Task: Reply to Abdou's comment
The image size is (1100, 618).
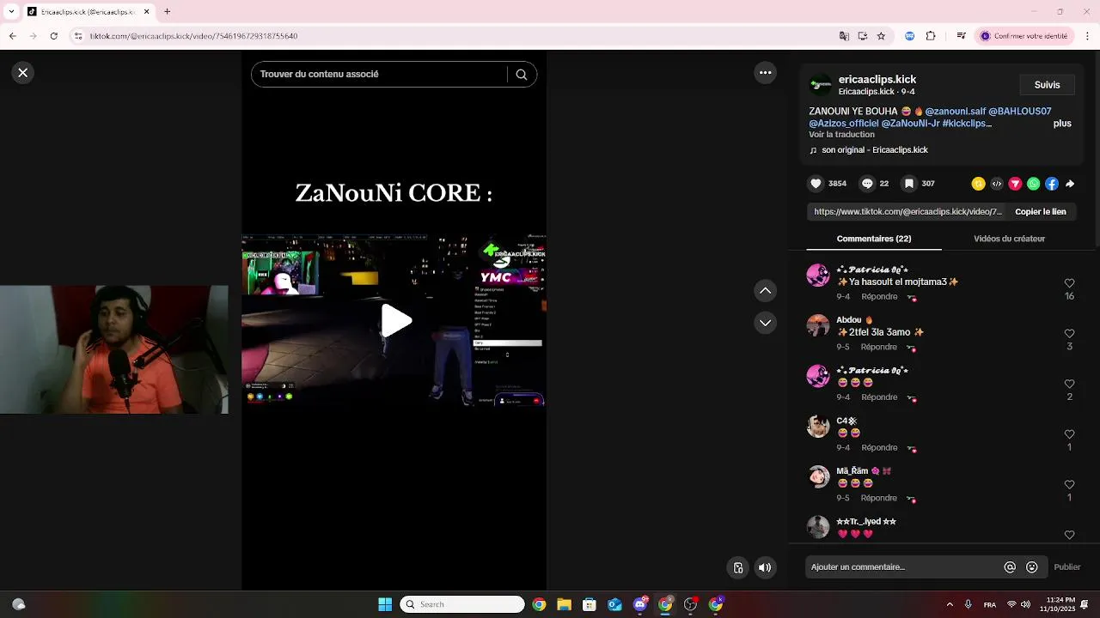Action: click(879, 347)
